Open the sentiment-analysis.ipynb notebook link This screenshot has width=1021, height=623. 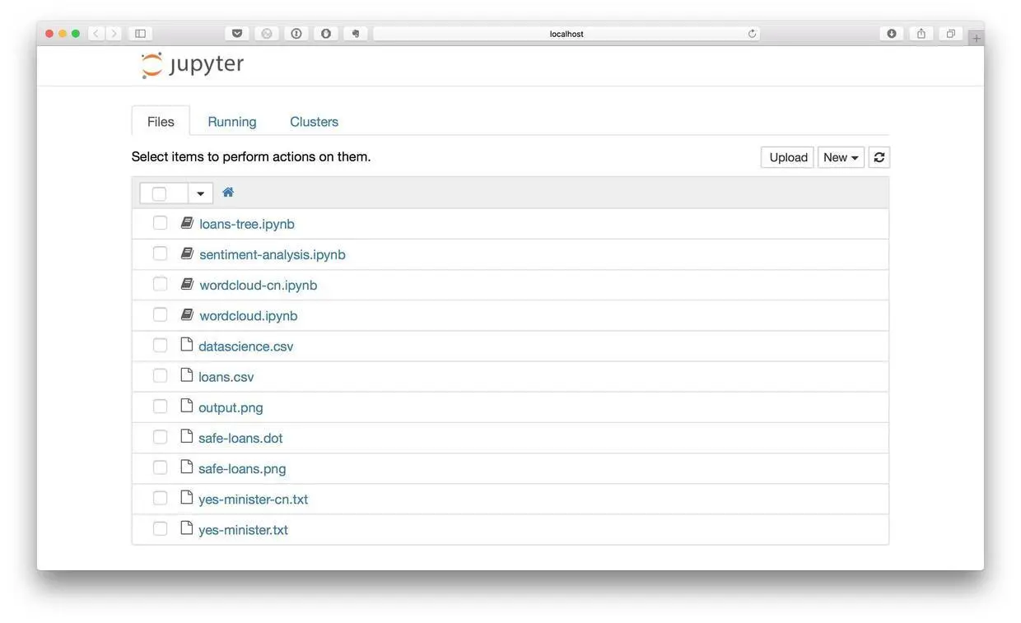(273, 254)
